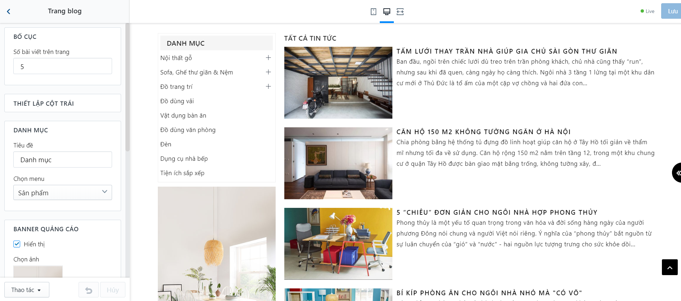
Task: Click the undo arrow button
Action: click(89, 290)
